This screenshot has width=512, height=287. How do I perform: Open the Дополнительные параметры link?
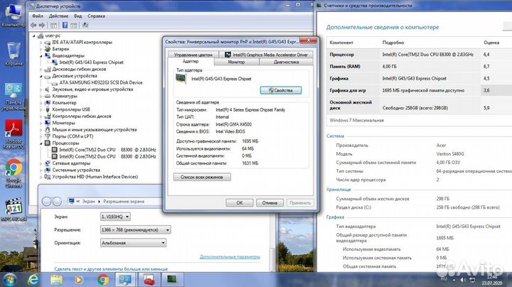coord(230,256)
